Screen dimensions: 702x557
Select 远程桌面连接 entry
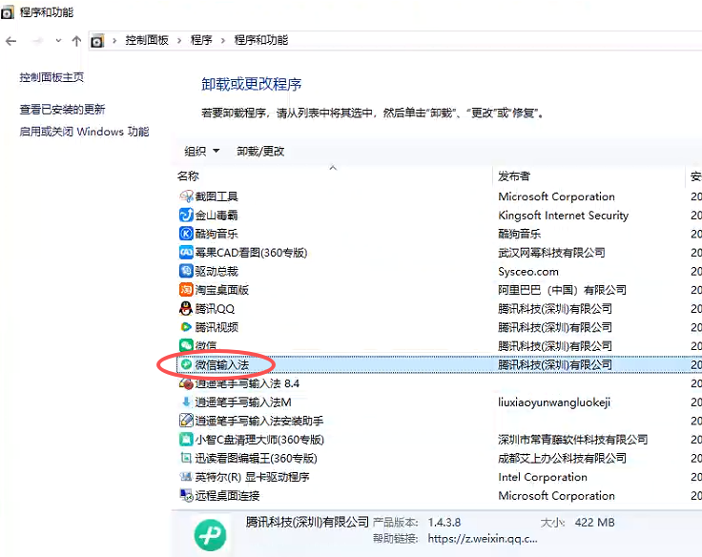(x=227, y=496)
